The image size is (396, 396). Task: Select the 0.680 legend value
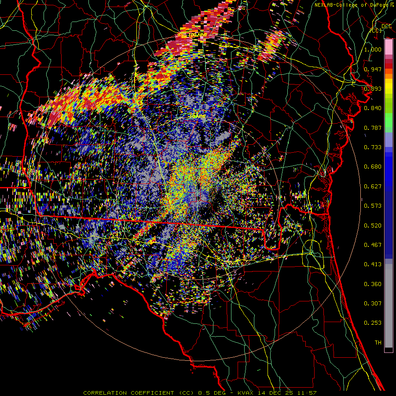373,167
